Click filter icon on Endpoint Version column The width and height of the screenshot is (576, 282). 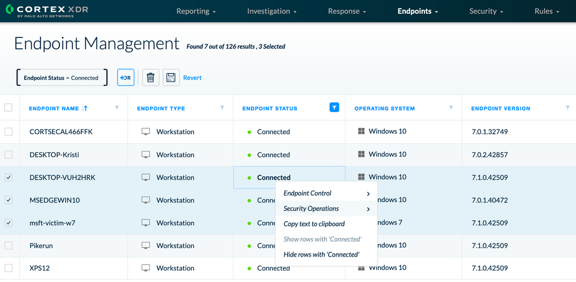(x=567, y=108)
